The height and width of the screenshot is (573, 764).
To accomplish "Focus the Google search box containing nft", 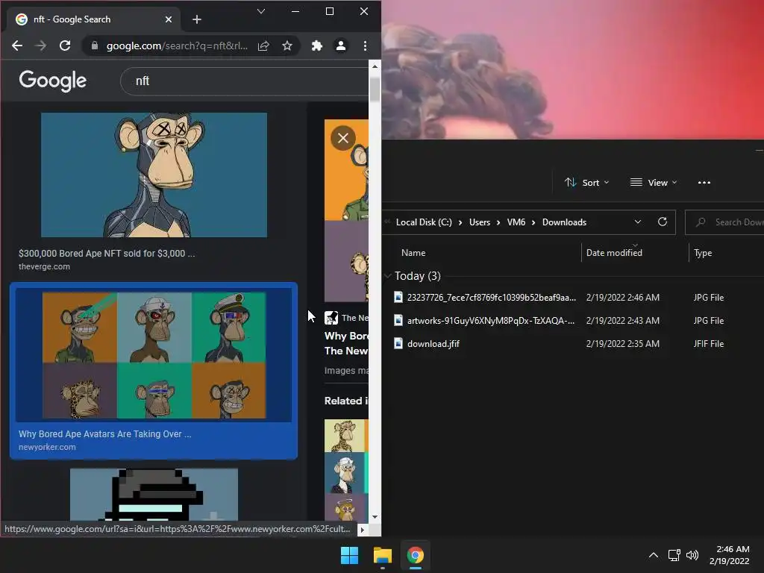I will pyautogui.click(x=245, y=81).
